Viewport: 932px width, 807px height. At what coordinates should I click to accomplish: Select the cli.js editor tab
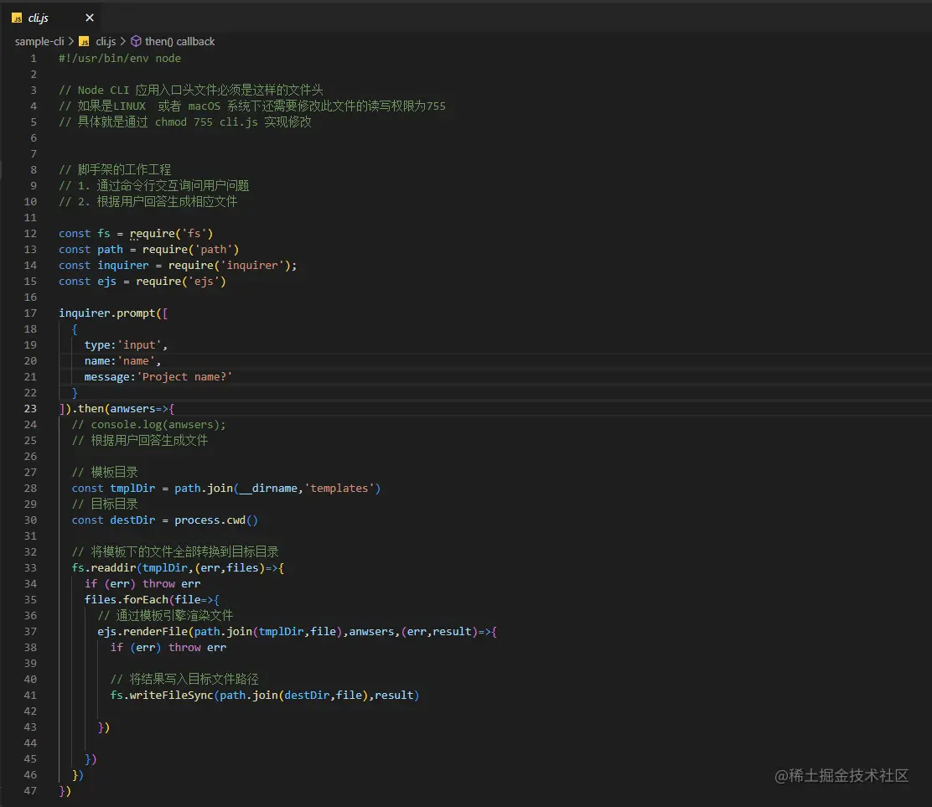coord(52,18)
